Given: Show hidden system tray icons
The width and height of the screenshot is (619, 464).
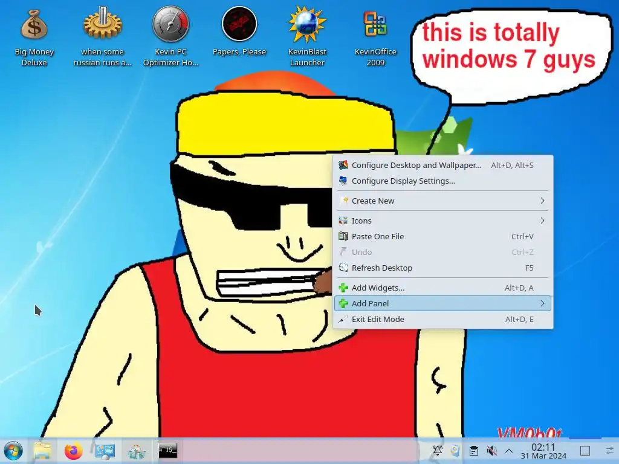Looking at the screenshot, I should (x=509, y=451).
